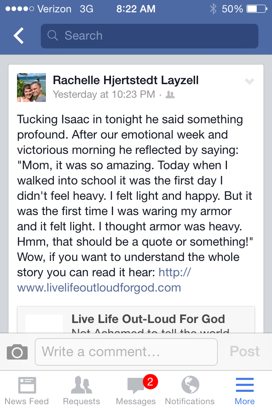Tap the Write a comment field

point(126,352)
